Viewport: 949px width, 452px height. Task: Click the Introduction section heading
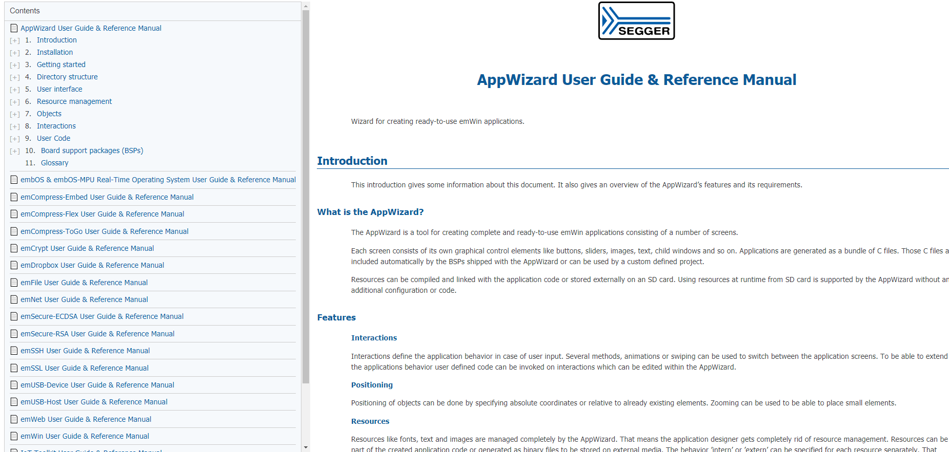pos(352,161)
